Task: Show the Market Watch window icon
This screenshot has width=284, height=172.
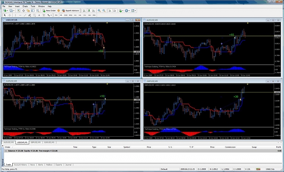Action: 19,11
